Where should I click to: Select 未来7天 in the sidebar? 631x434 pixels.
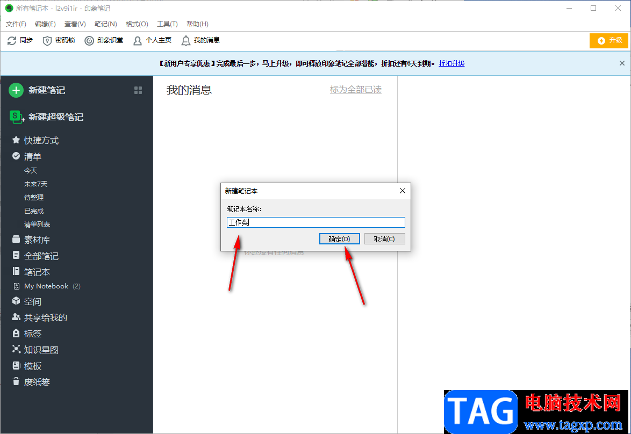coord(36,184)
